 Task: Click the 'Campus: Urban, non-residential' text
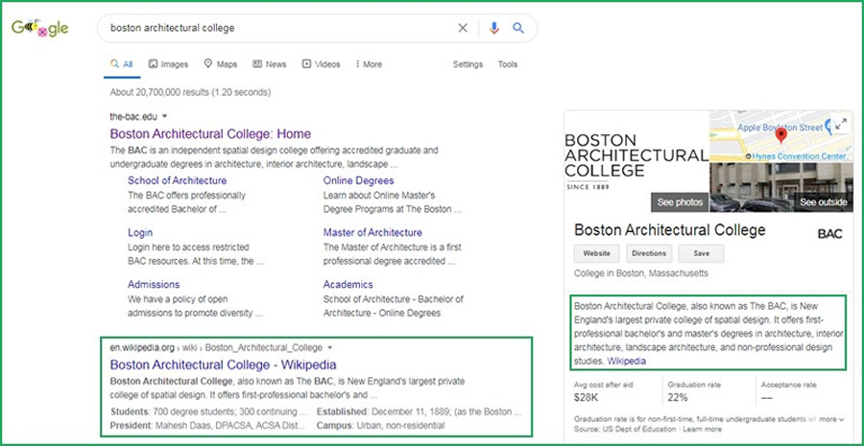[380, 426]
